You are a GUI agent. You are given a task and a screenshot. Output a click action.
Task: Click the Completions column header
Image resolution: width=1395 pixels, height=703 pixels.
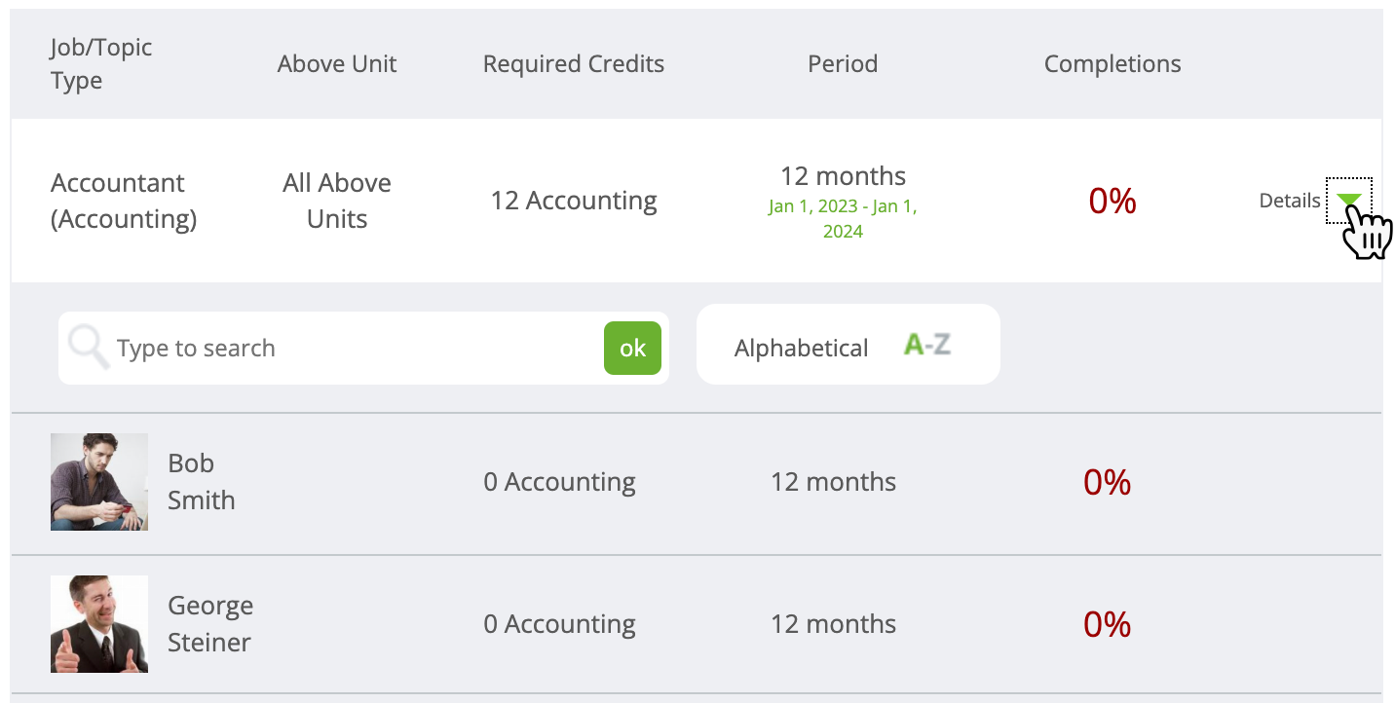tap(1112, 63)
